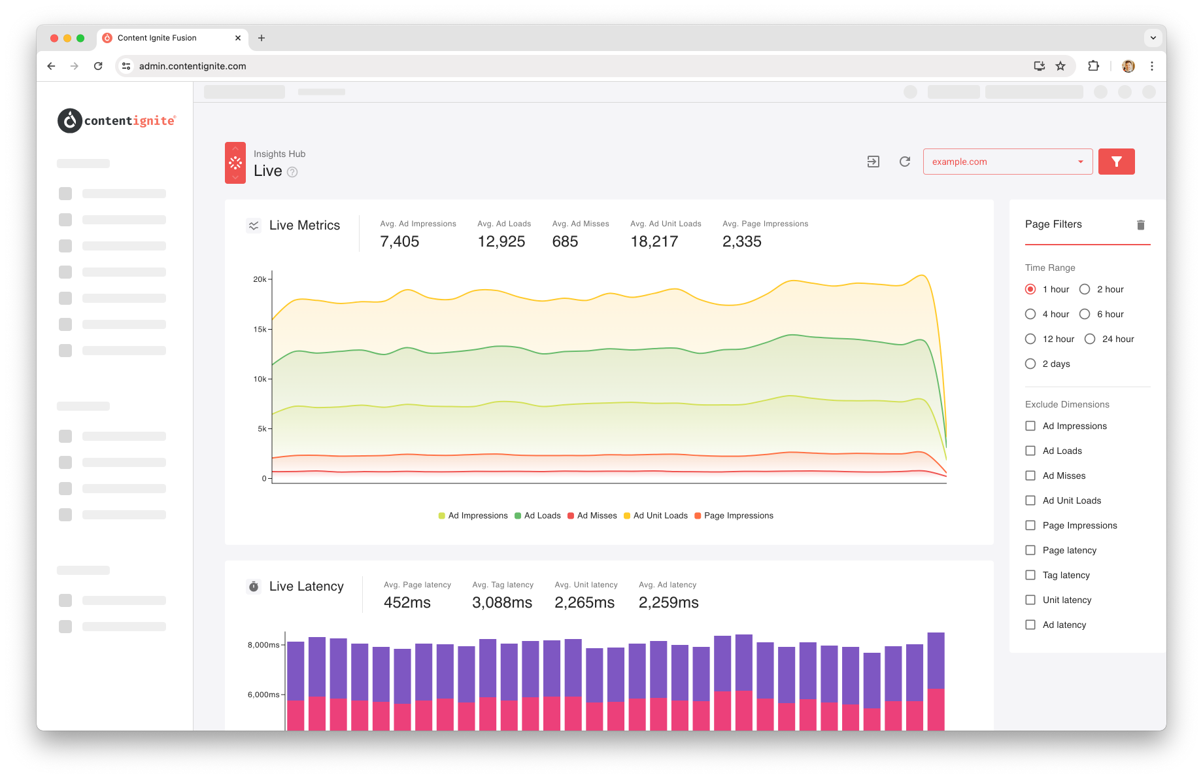Open the example.com domain dropdown
Image resolution: width=1203 pixels, height=779 pixels.
point(1008,162)
